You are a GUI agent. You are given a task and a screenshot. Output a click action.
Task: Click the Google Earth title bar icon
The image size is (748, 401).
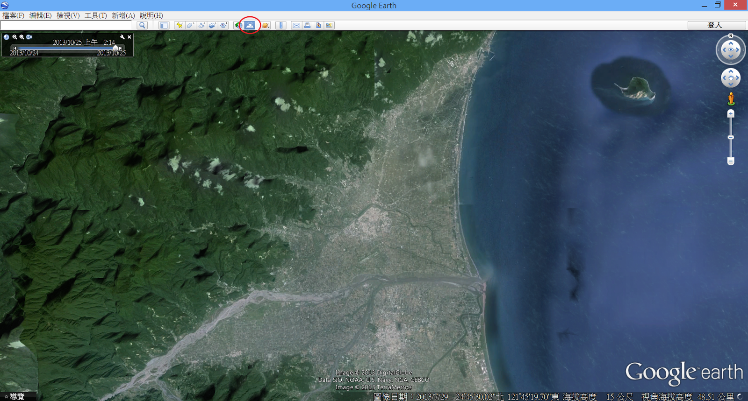(5, 5)
